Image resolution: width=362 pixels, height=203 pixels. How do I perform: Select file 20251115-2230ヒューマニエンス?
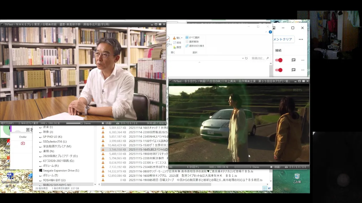[x=148, y=163]
